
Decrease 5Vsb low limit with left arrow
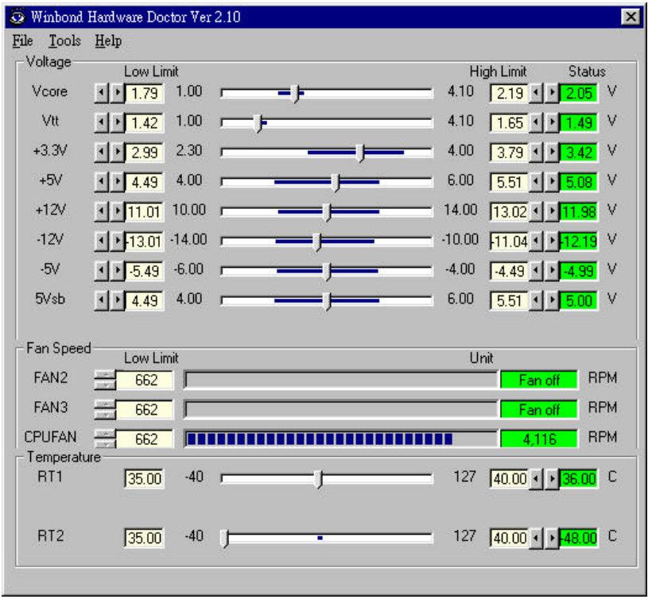point(101,301)
